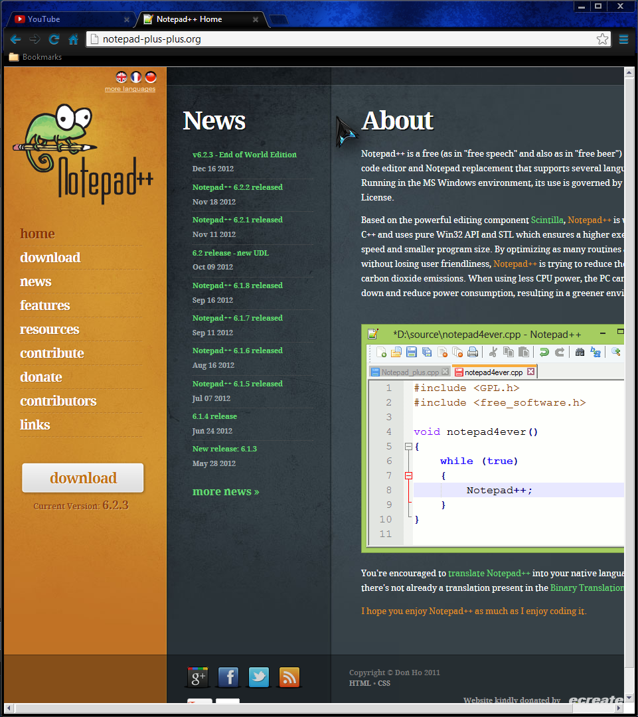Follow the Scintilla link
The width and height of the screenshot is (638, 717).
click(x=547, y=220)
